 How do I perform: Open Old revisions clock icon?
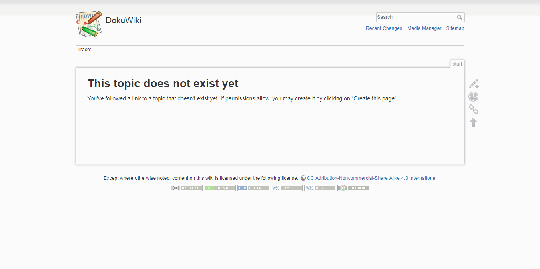coord(474,97)
